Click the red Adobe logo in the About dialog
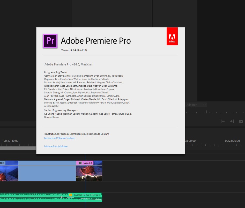Image resolution: width=245 pixels, height=208 pixels. point(172,36)
